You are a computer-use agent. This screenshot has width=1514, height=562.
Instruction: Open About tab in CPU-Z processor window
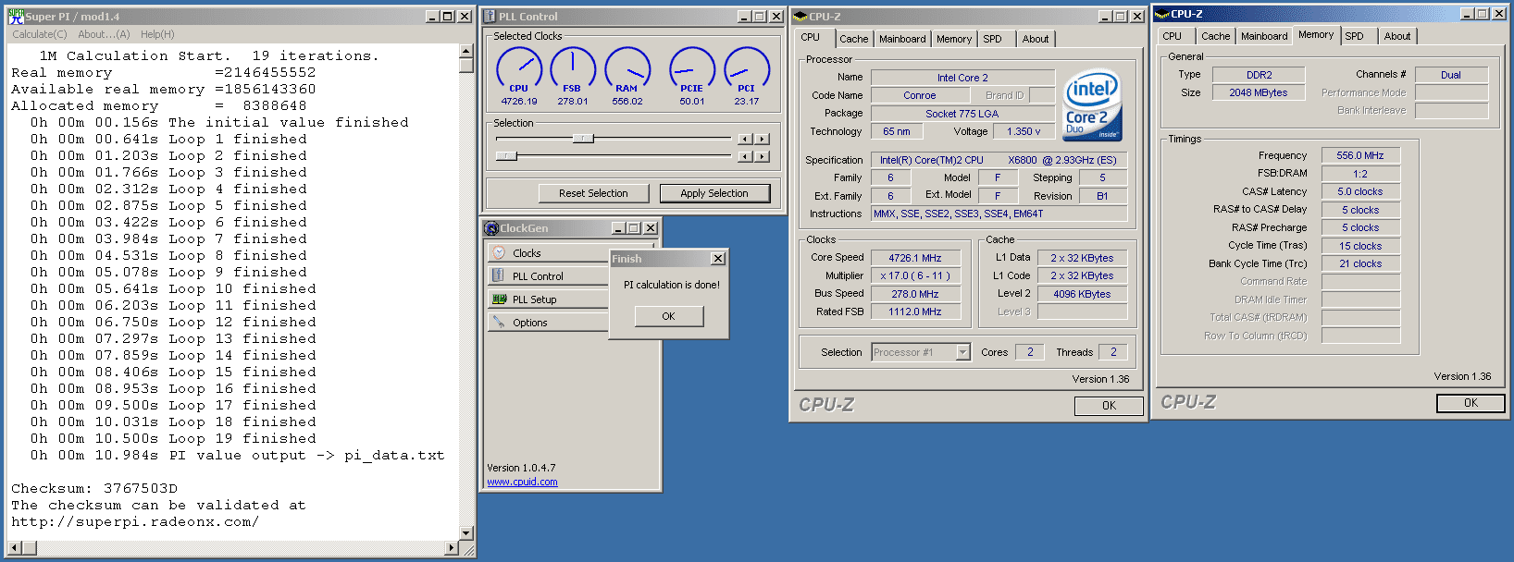[x=1036, y=39]
